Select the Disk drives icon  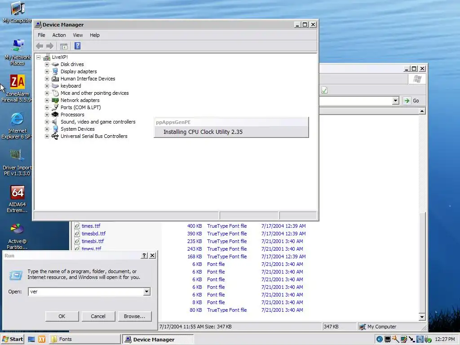click(55, 64)
